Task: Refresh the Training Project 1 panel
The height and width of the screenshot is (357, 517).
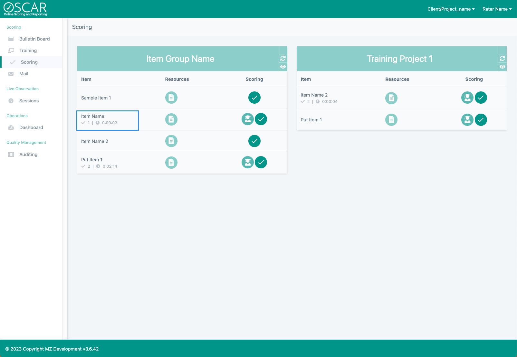Action: (502, 58)
